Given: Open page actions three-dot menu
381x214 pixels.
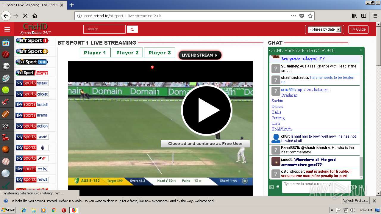Looking at the screenshot, I should point(293,16).
